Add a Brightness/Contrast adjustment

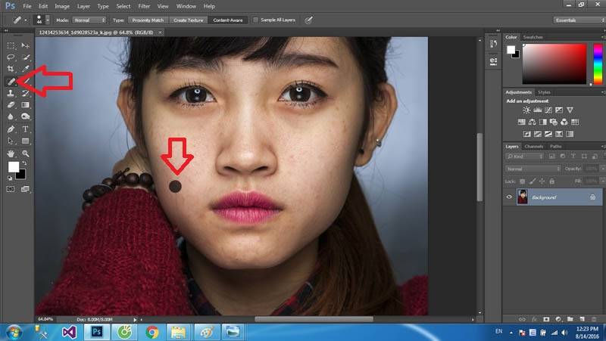click(526, 110)
